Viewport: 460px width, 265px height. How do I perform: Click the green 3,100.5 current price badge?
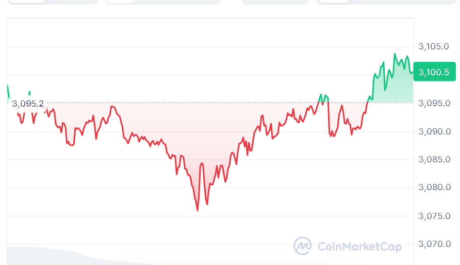pyautogui.click(x=434, y=72)
